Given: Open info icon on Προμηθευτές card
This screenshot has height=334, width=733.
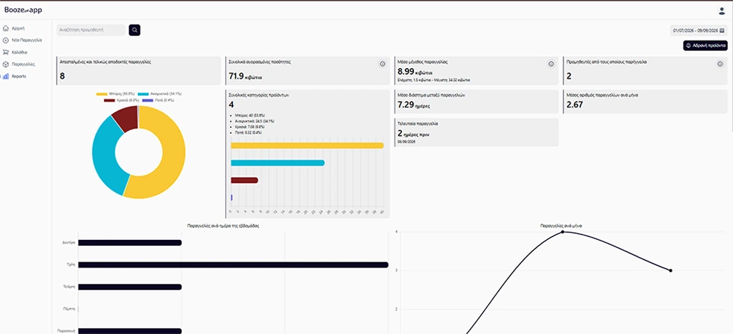Looking at the screenshot, I should pos(720,64).
